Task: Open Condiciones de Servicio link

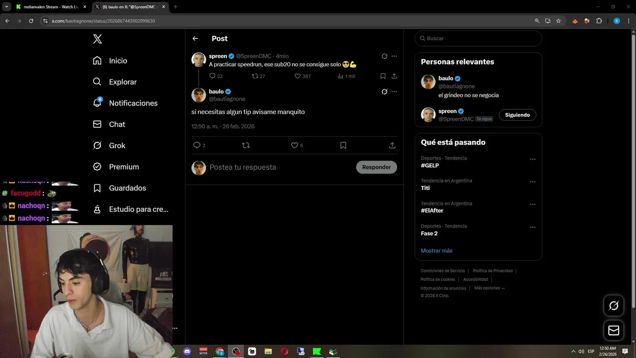Action: tap(443, 271)
